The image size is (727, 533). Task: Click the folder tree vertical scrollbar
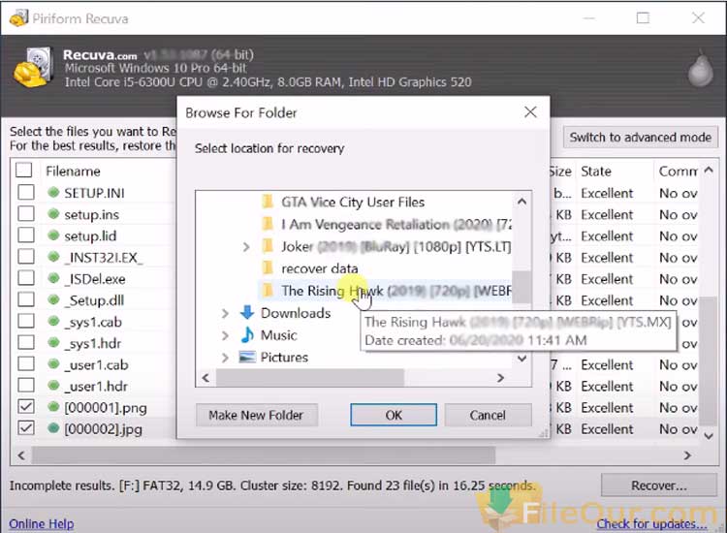pos(522,281)
